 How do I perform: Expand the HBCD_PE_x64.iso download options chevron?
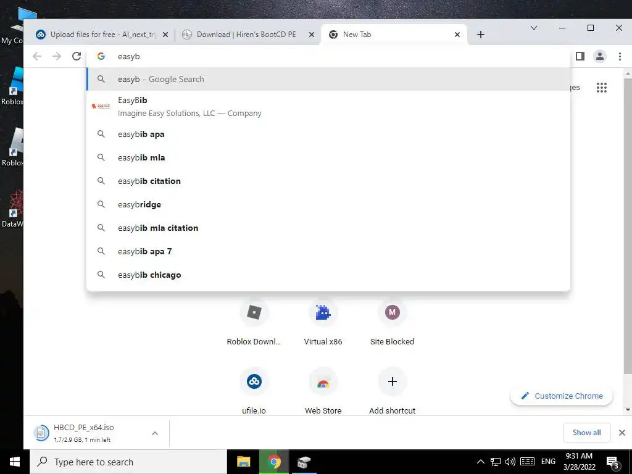(x=155, y=433)
